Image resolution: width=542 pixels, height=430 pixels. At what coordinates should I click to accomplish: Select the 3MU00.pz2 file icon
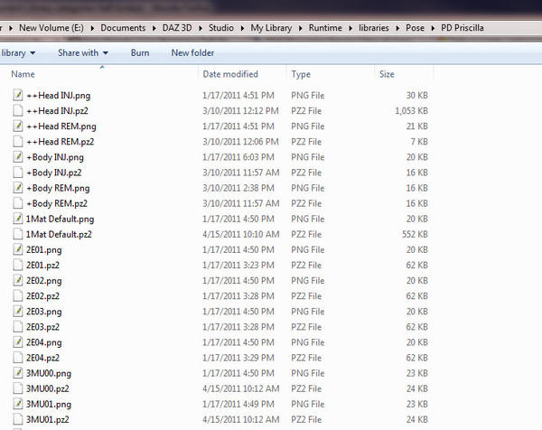18,388
